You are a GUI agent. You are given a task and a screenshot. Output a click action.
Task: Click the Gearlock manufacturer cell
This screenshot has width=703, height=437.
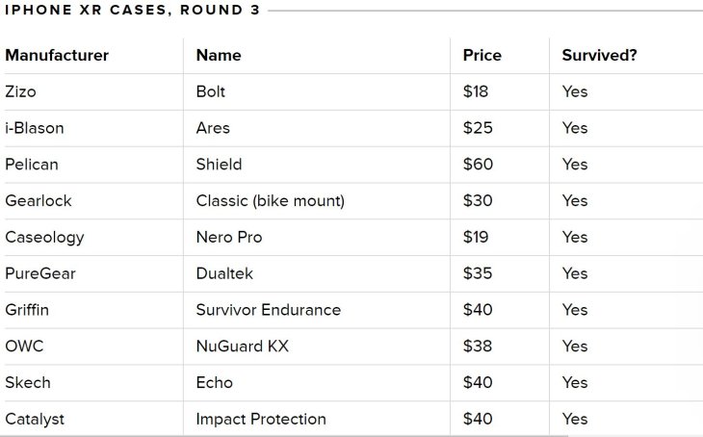39,201
